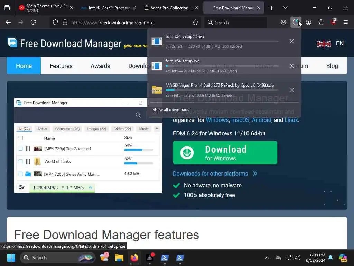Image resolution: width=354 pixels, height=266 pixels.
Task: Mute the playing Main Theme tab icon
Action: (x=22, y=8)
